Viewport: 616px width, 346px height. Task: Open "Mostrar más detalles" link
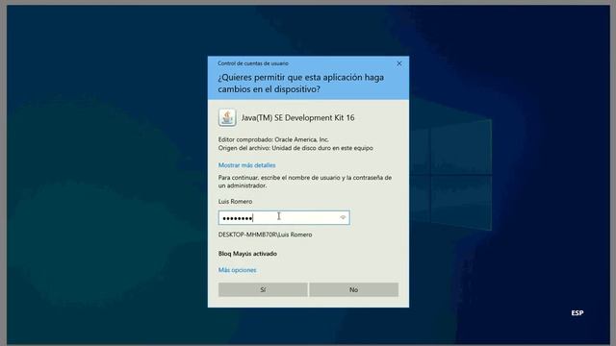click(x=246, y=165)
